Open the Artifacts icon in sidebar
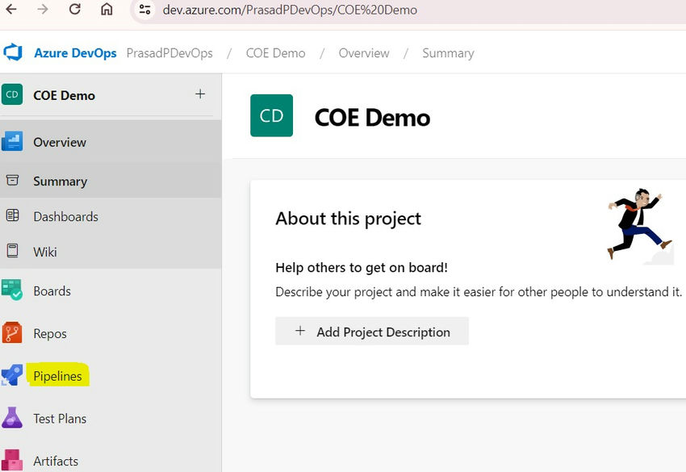Screen dimensions: 686x472 pyautogui.click(x=12, y=460)
